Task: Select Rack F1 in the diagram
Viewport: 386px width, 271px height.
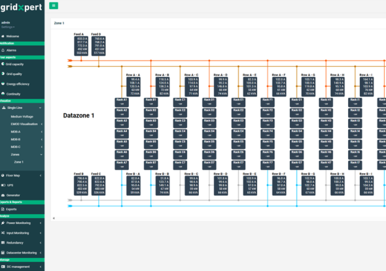Action: [x=268, y=103]
